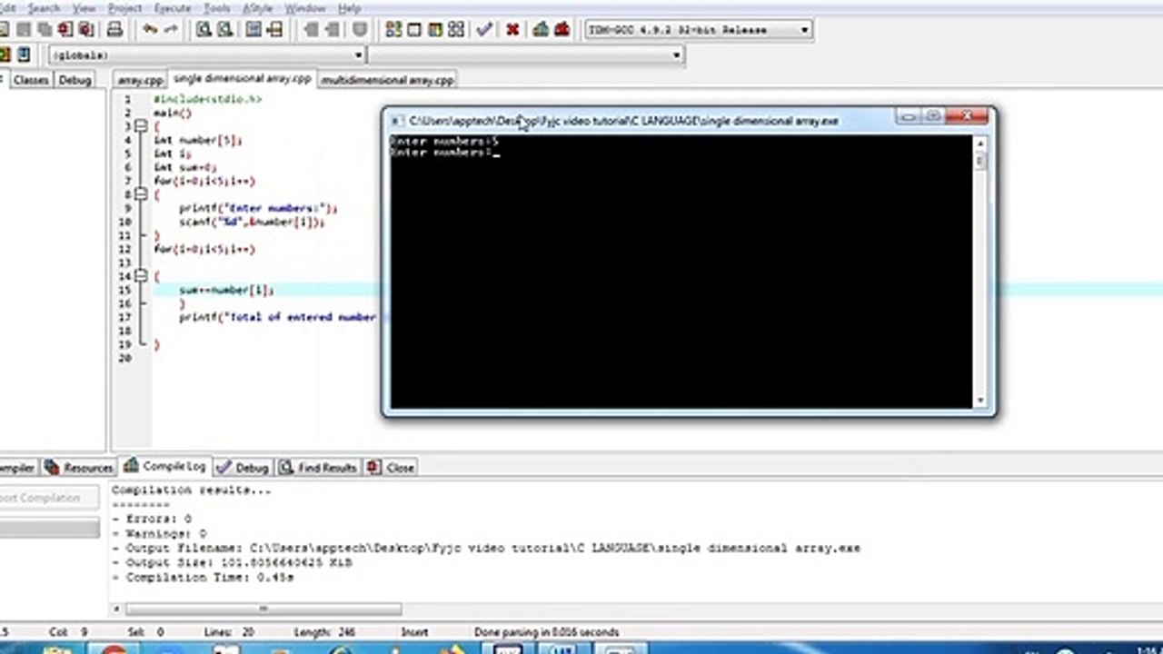Open the TDM-GCC 4.9.2 compiler set dropdown
The height and width of the screenshot is (654, 1163).
pyautogui.click(x=698, y=30)
